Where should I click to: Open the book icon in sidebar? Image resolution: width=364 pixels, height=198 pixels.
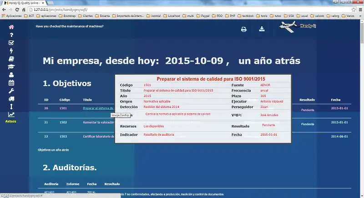click(11, 59)
